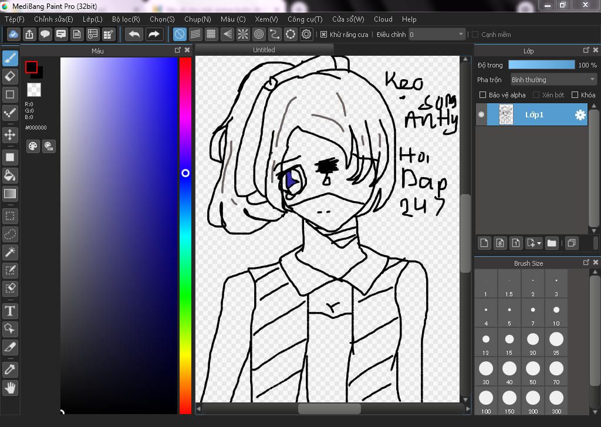601x427 pixels.
Task: Click the Redo arrow button
Action: pos(154,35)
